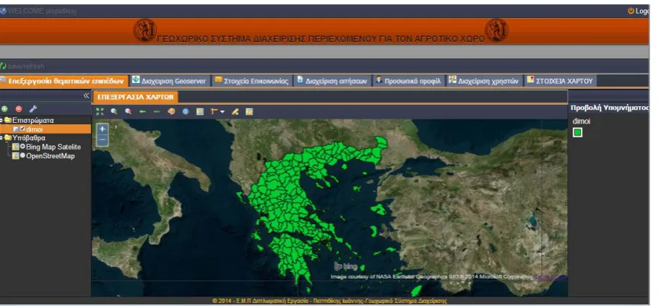Collapse the left layers panel

(x=86, y=96)
